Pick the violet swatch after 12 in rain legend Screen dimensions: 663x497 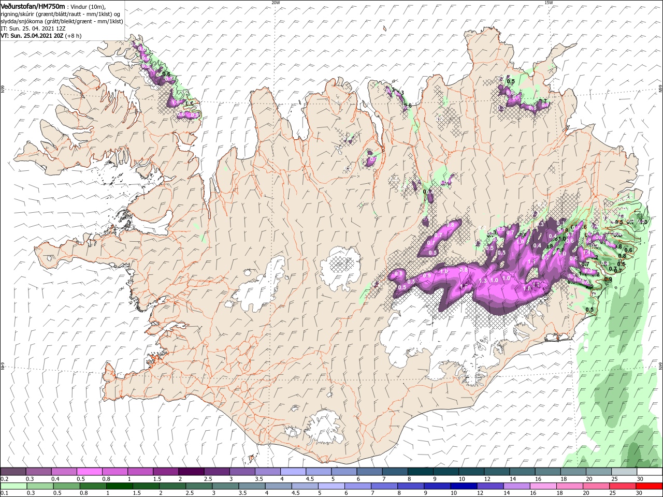491,486
